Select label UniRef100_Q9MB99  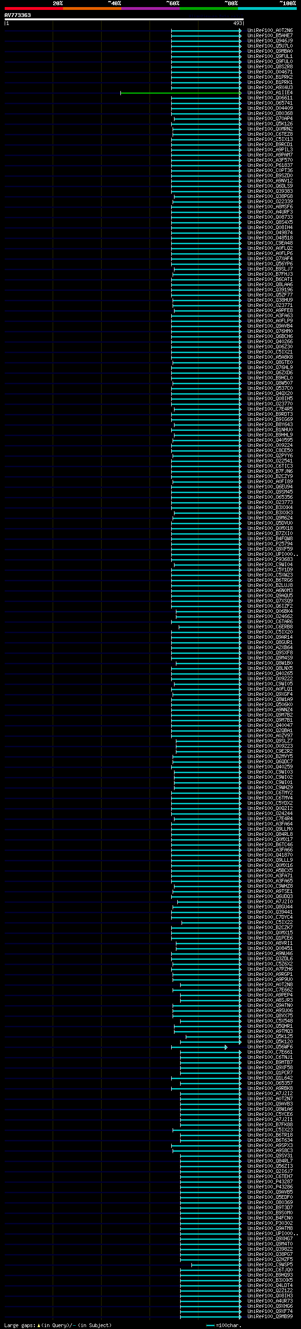point(269,1316)
